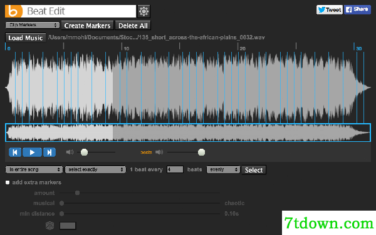
Task: Enable 'add extra markers' checkbox
Action: (8, 182)
